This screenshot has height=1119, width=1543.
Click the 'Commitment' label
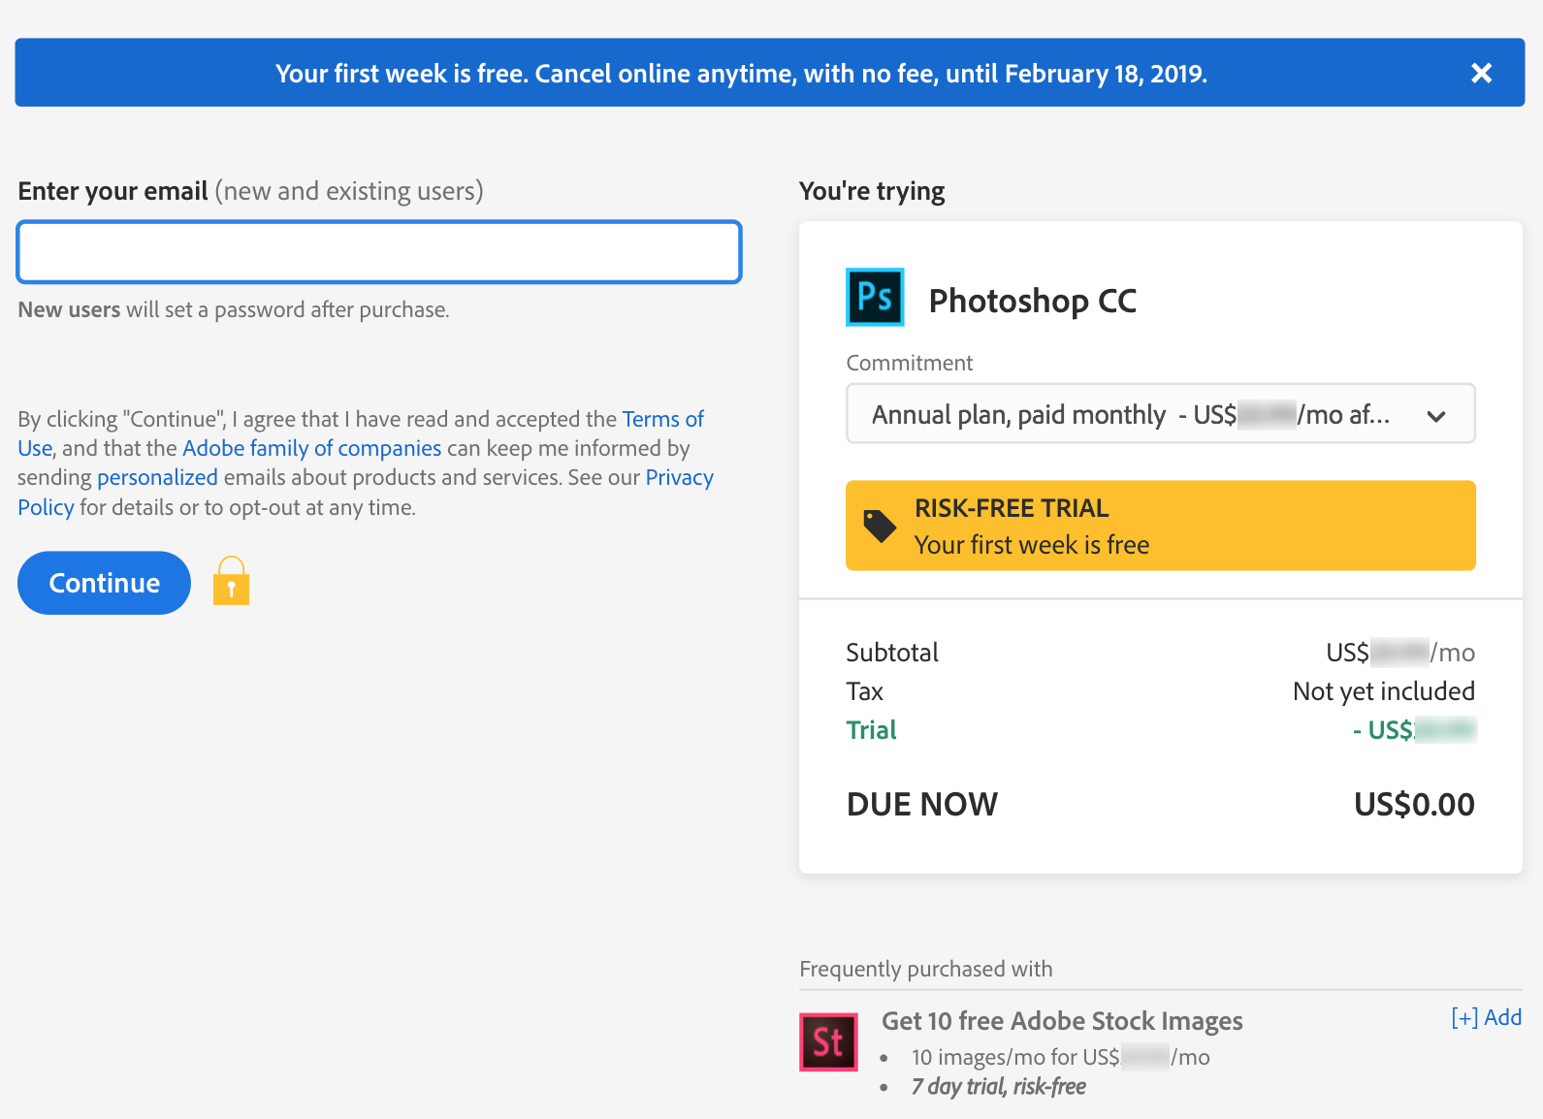909,363
